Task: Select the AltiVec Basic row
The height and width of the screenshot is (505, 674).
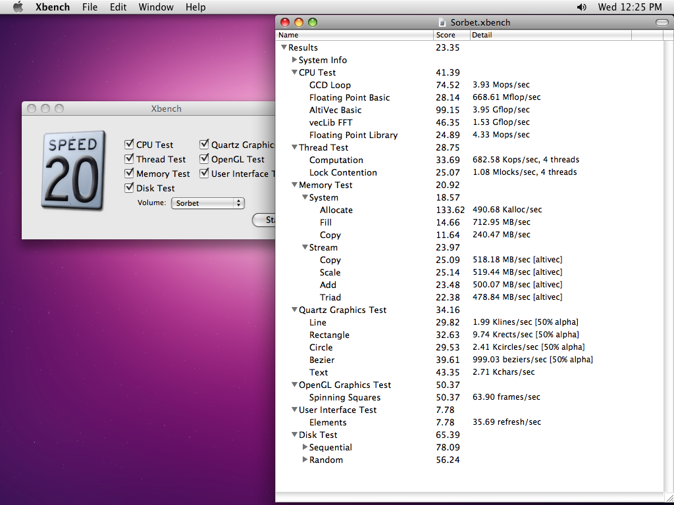Action: pos(469,110)
